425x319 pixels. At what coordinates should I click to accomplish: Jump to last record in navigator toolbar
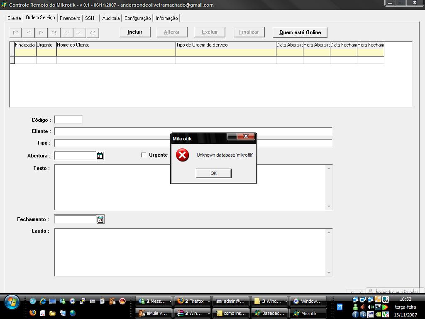tap(54, 33)
